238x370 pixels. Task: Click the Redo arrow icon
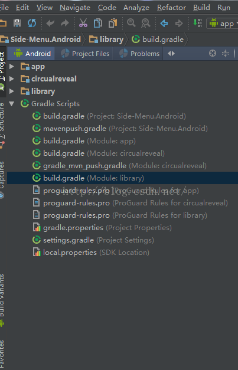(65, 23)
